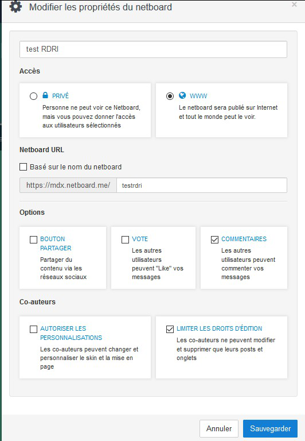Click the COMMENTAIRES label text
This screenshot has width=305, height=441.
click(244, 239)
